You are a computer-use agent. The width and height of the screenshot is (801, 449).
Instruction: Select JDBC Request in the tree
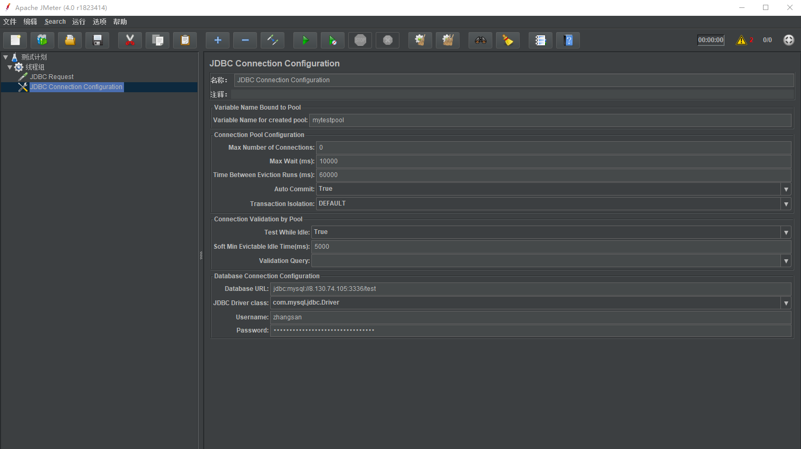[x=51, y=77]
